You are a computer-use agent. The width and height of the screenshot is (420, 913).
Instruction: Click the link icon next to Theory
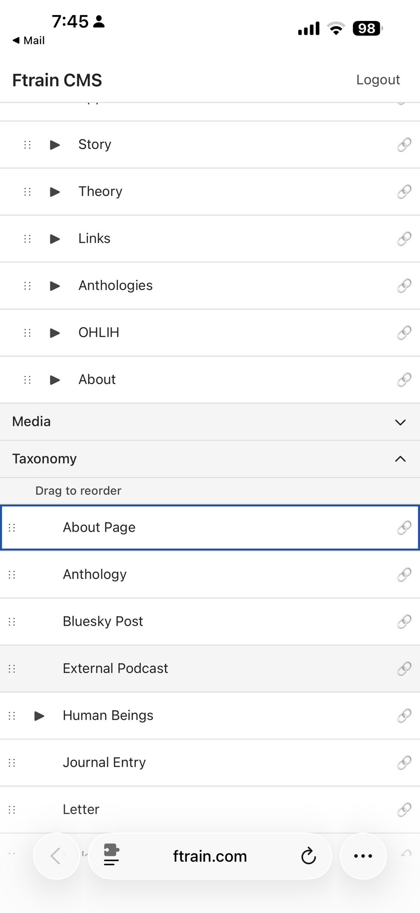[x=404, y=192]
